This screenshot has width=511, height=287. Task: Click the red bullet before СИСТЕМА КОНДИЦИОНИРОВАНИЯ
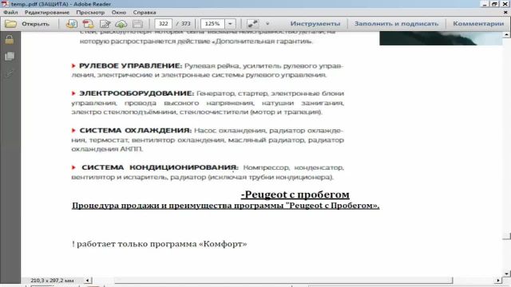coord(73,167)
